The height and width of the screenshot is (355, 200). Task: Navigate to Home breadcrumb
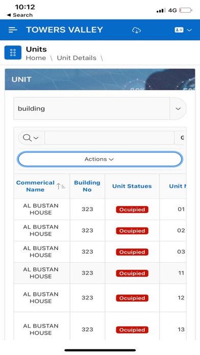(x=36, y=58)
